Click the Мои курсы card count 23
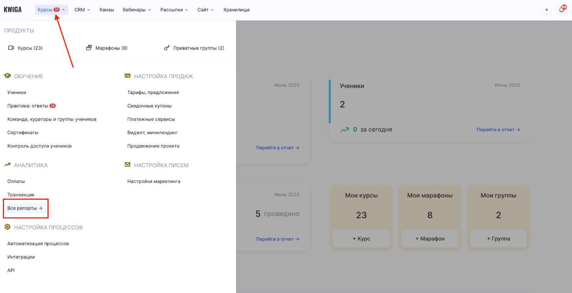The height and width of the screenshot is (293, 572). tap(361, 215)
